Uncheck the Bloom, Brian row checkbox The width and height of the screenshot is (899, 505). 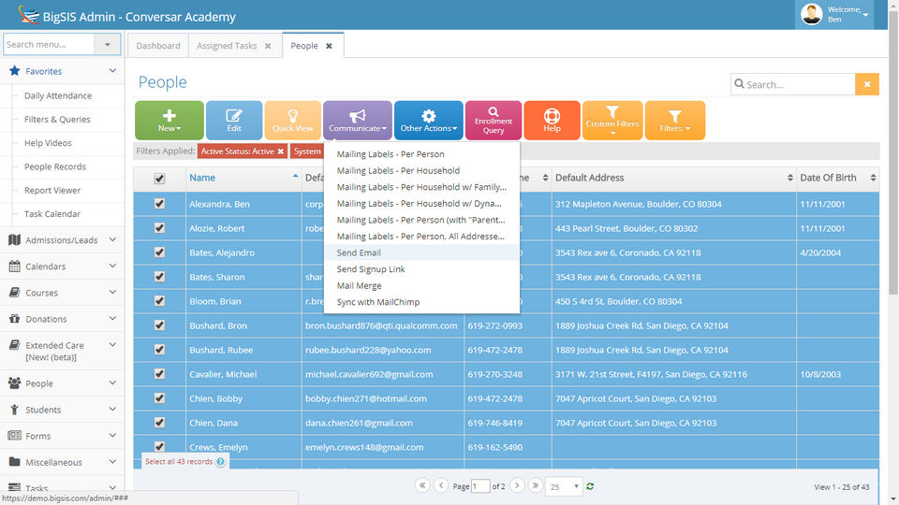pyautogui.click(x=159, y=300)
